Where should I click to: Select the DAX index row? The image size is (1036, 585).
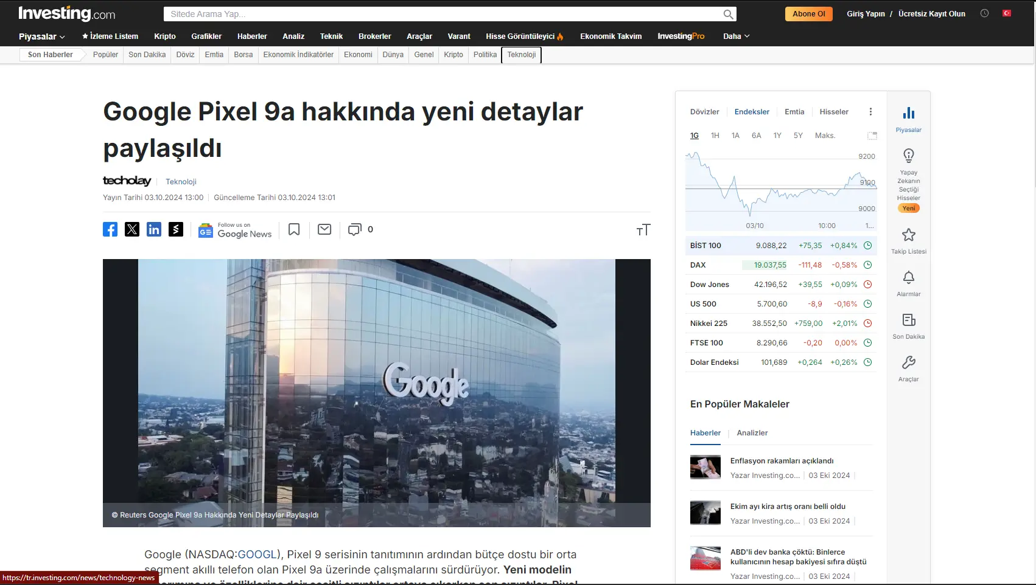(781, 265)
